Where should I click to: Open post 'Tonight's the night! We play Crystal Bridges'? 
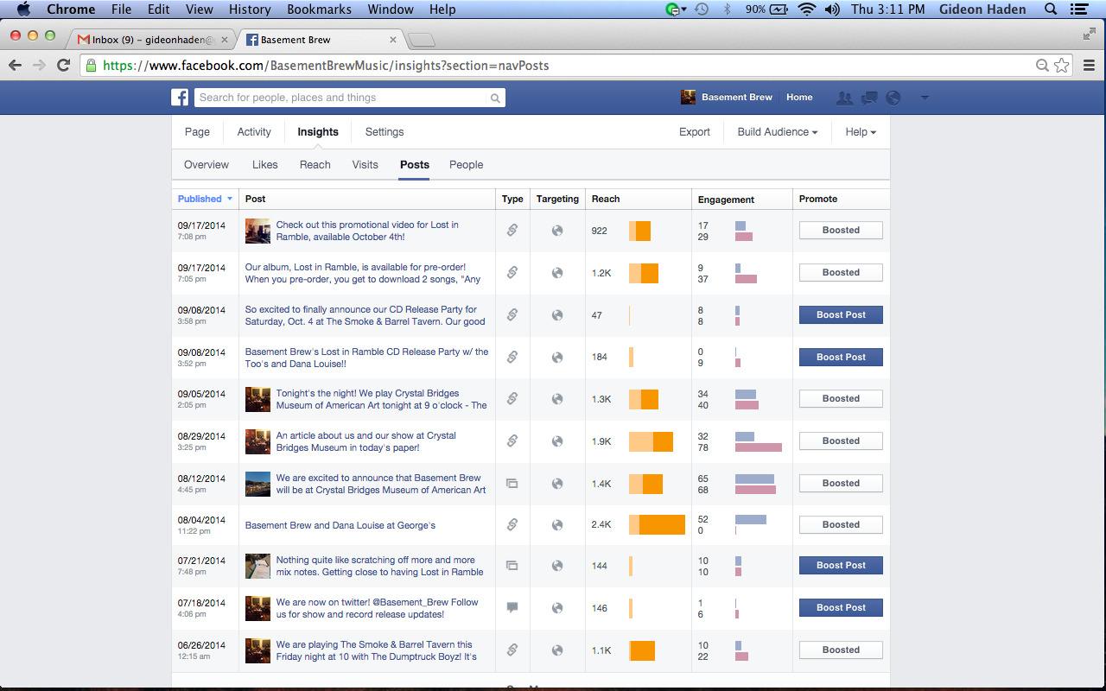(x=381, y=399)
